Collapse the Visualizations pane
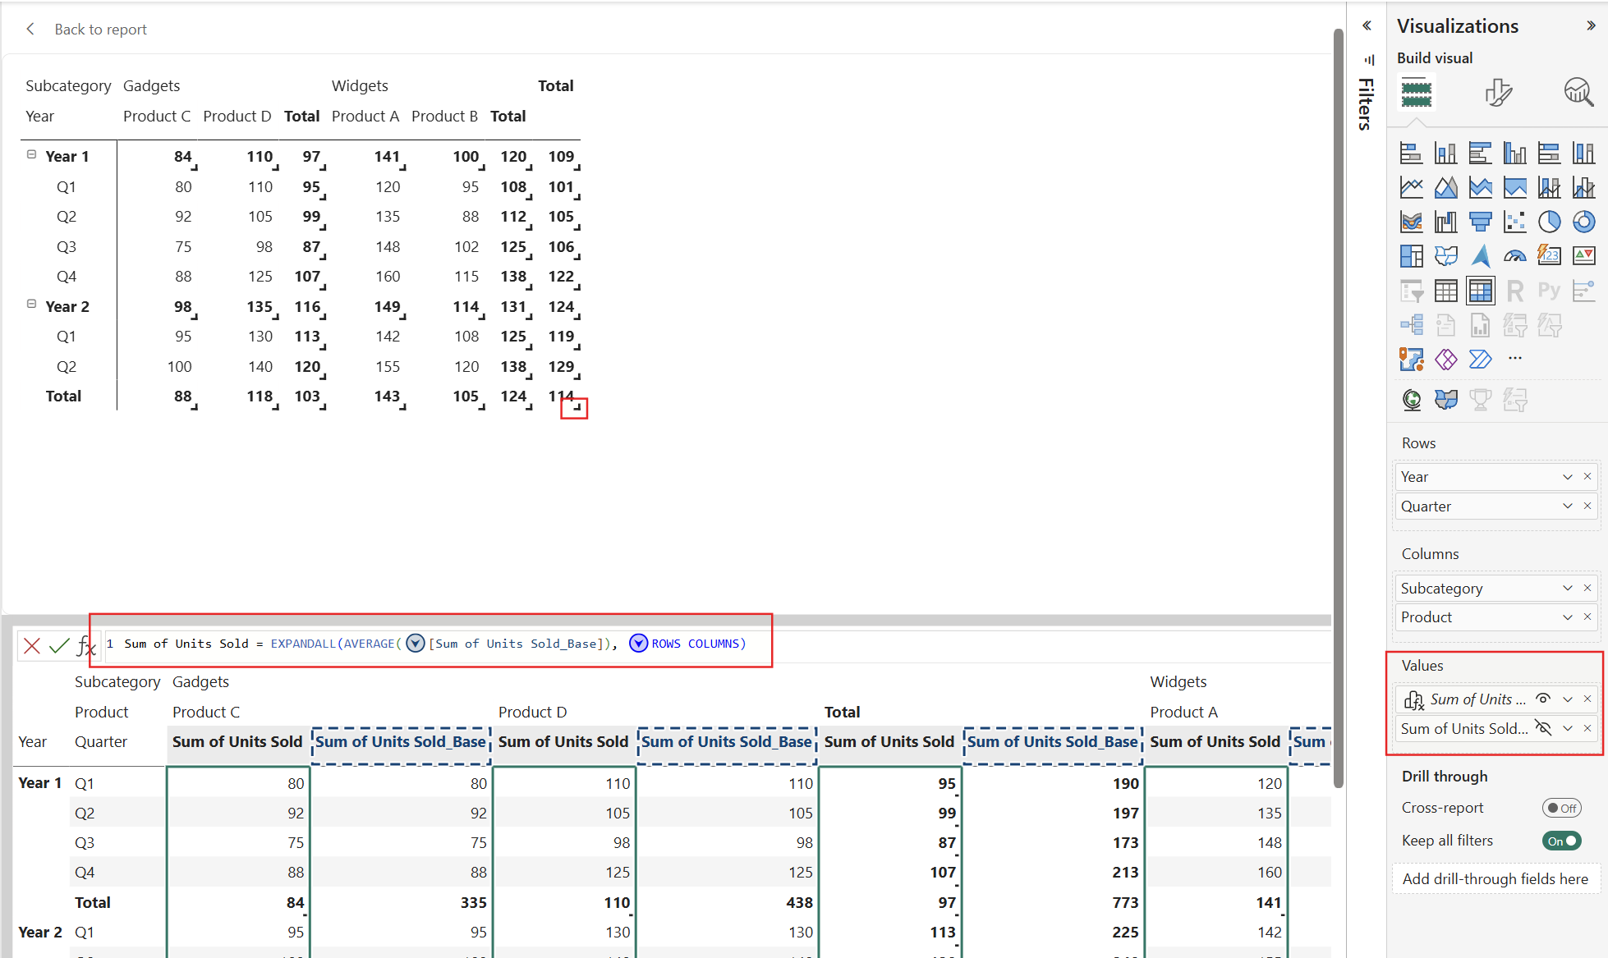Viewport: 1608px width, 958px height. coord(1591,25)
